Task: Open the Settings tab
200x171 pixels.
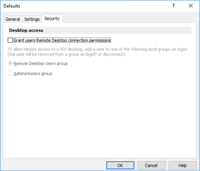Action: [32, 19]
